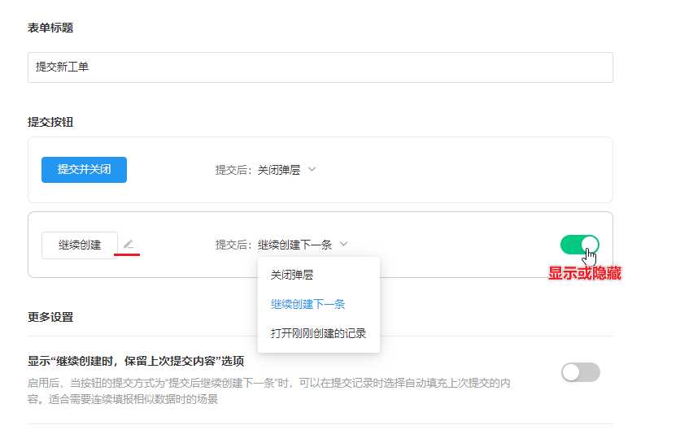Turn off the green 继续创建 button visibility switch

click(x=579, y=244)
